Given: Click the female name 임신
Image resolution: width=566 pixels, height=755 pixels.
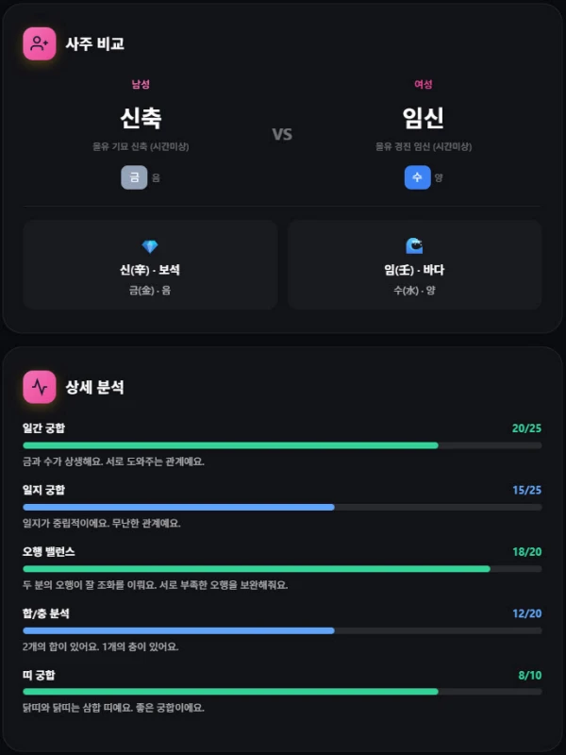Looking at the screenshot, I should (x=424, y=118).
